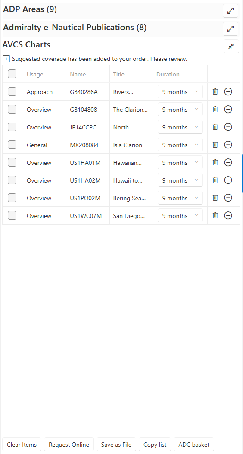Viewport: 243px width, 454px height.
Task: Open duration dropdown for GB104808
Action: pyautogui.click(x=180, y=110)
